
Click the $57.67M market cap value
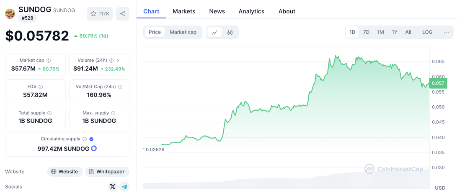(x=23, y=69)
